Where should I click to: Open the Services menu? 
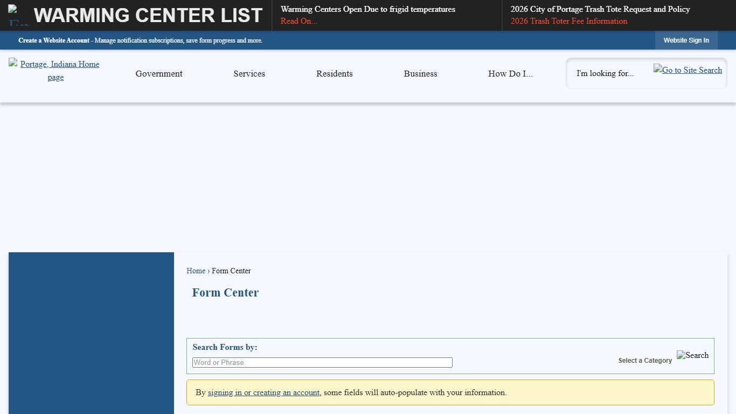[249, 73]
